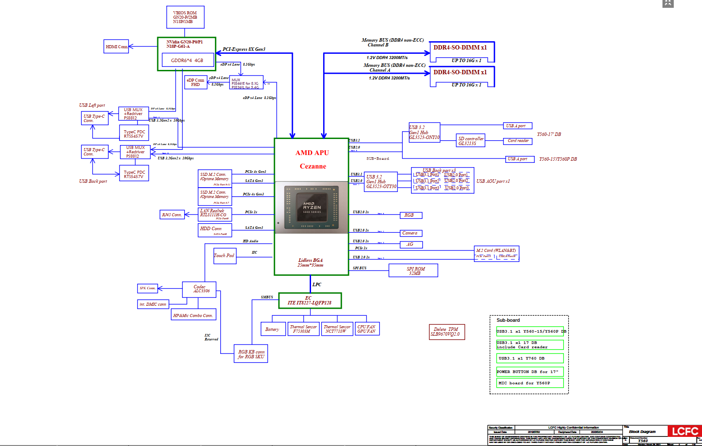
Task: Select the CPU FAN GPU FAN block
Action: coord(368,329)
